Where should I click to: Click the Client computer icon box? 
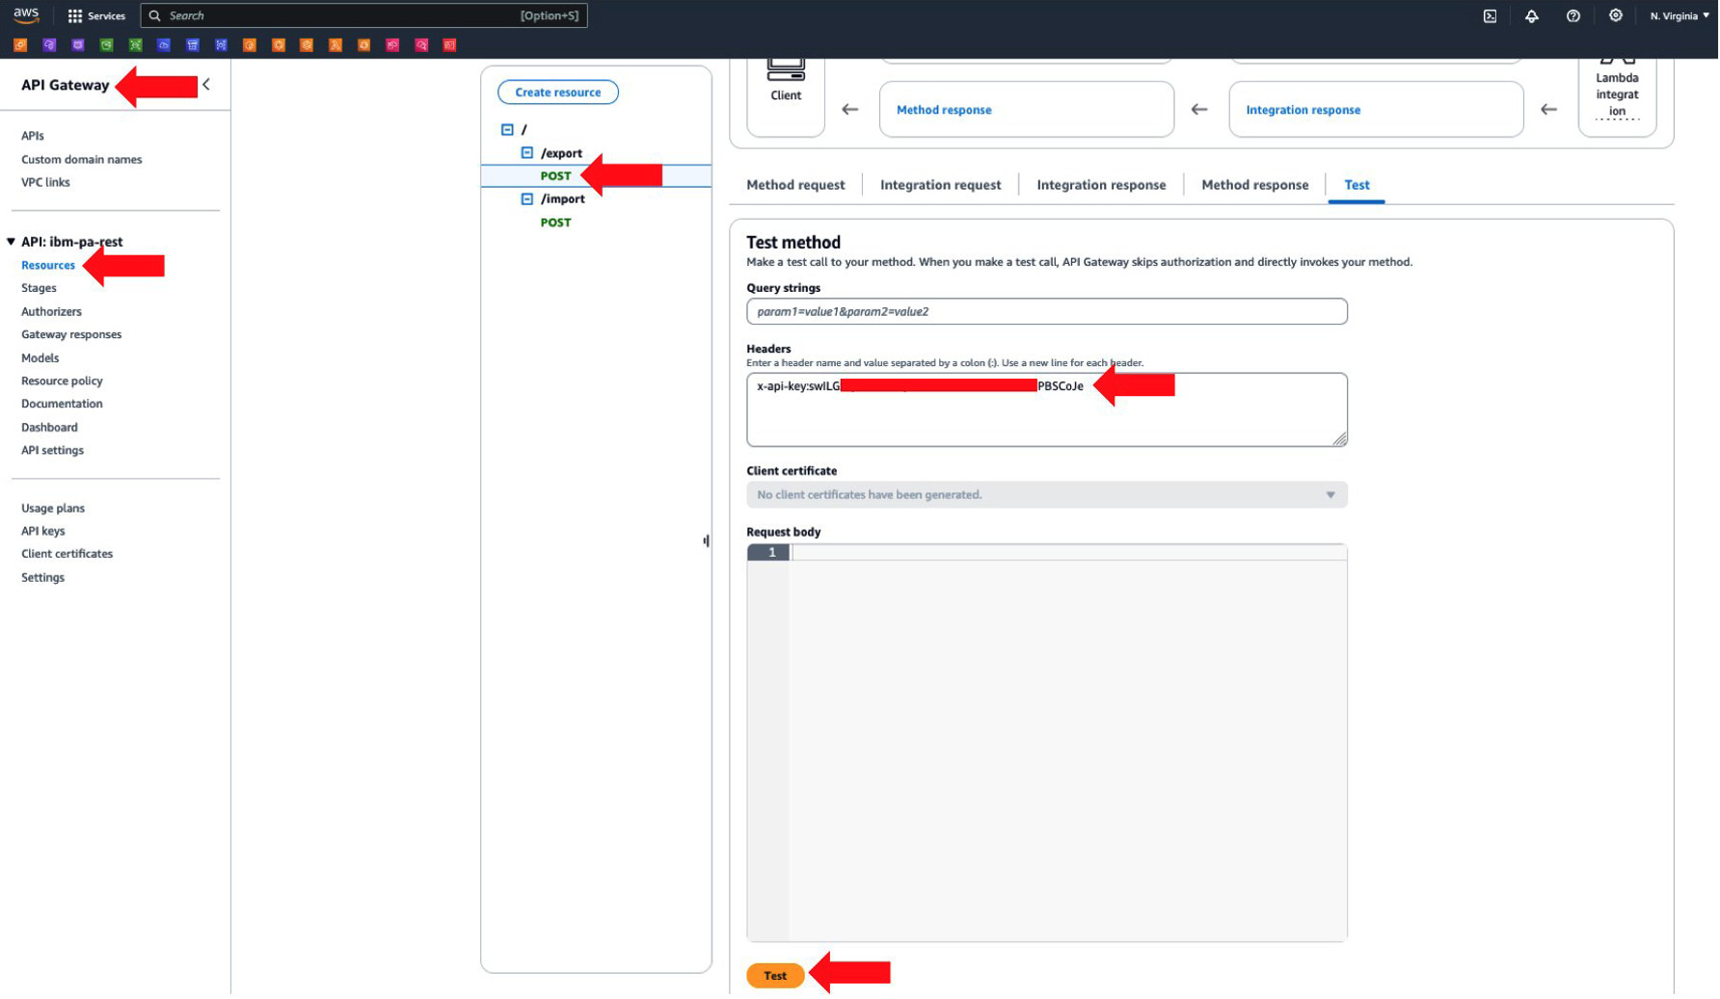pyautogui.click(x=787, y=96)
